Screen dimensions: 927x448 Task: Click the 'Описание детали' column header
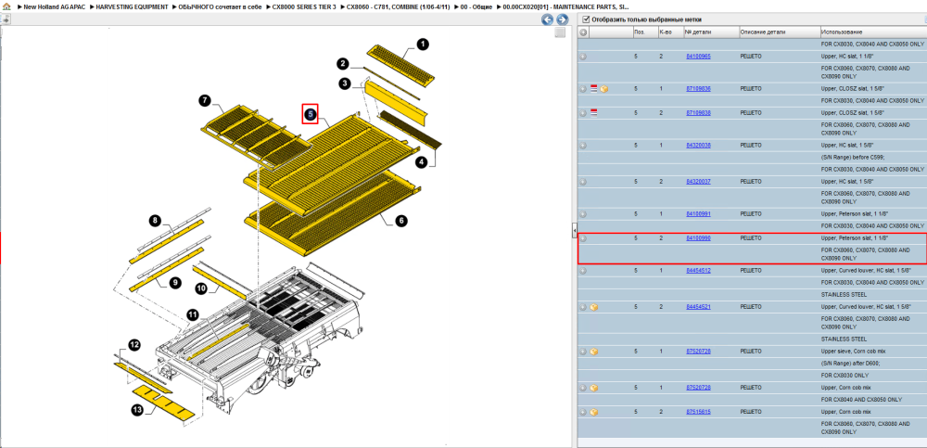(x=780, y=32)
